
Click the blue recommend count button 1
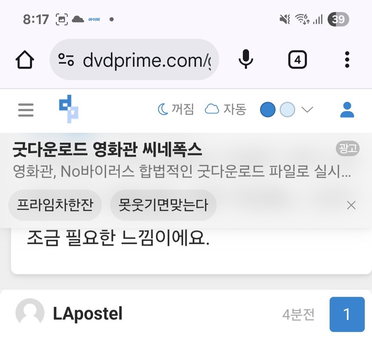[347, 314]
